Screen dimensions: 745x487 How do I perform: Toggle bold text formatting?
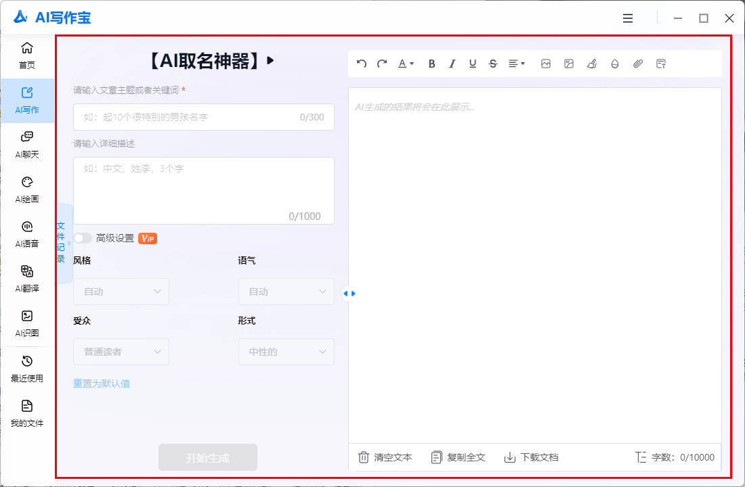pos(432,64)
